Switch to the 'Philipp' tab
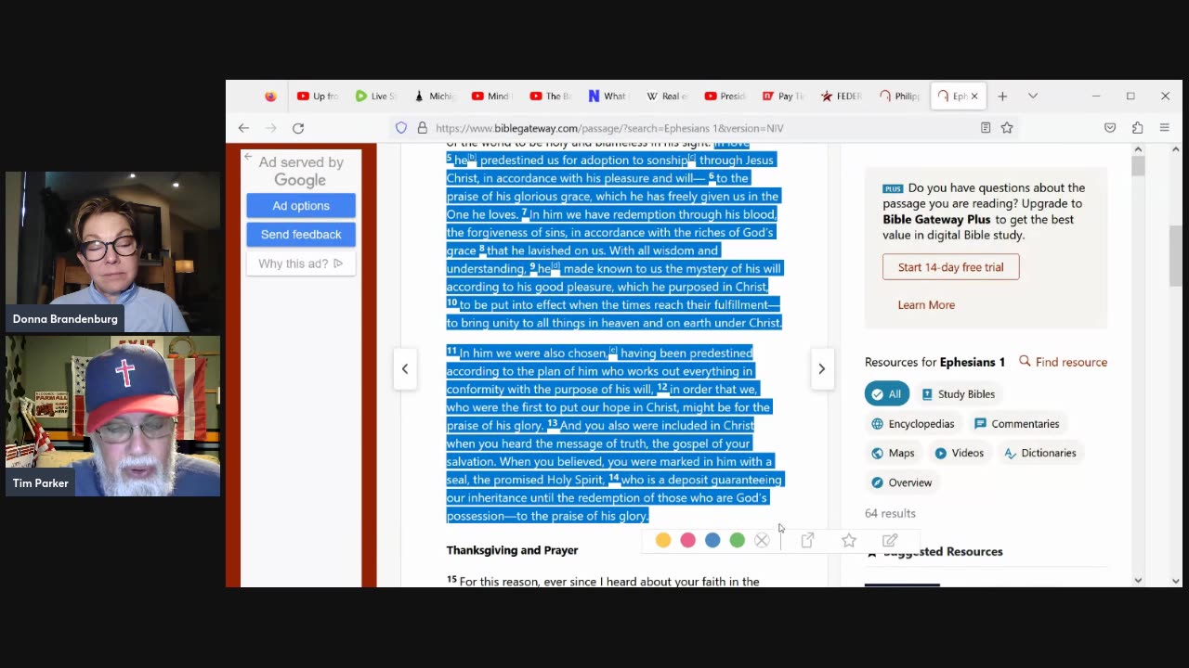 899,96
